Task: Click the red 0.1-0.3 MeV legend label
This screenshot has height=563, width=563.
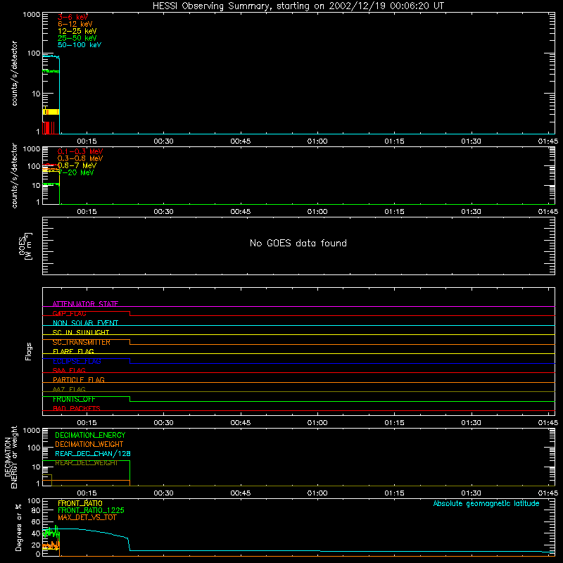Action: point(80,151)
